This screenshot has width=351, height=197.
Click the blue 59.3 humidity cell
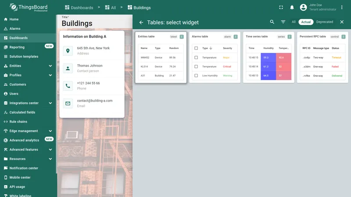click(269, 58)
